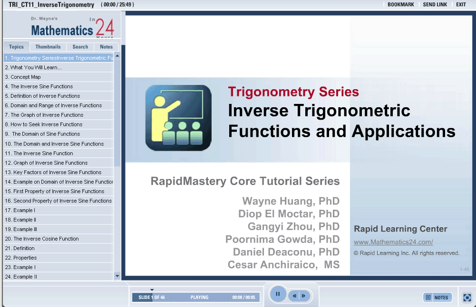Select Second Property of Inverse Sine Functions
This screenshot has height=307, width=476.
tap(58, 201)
